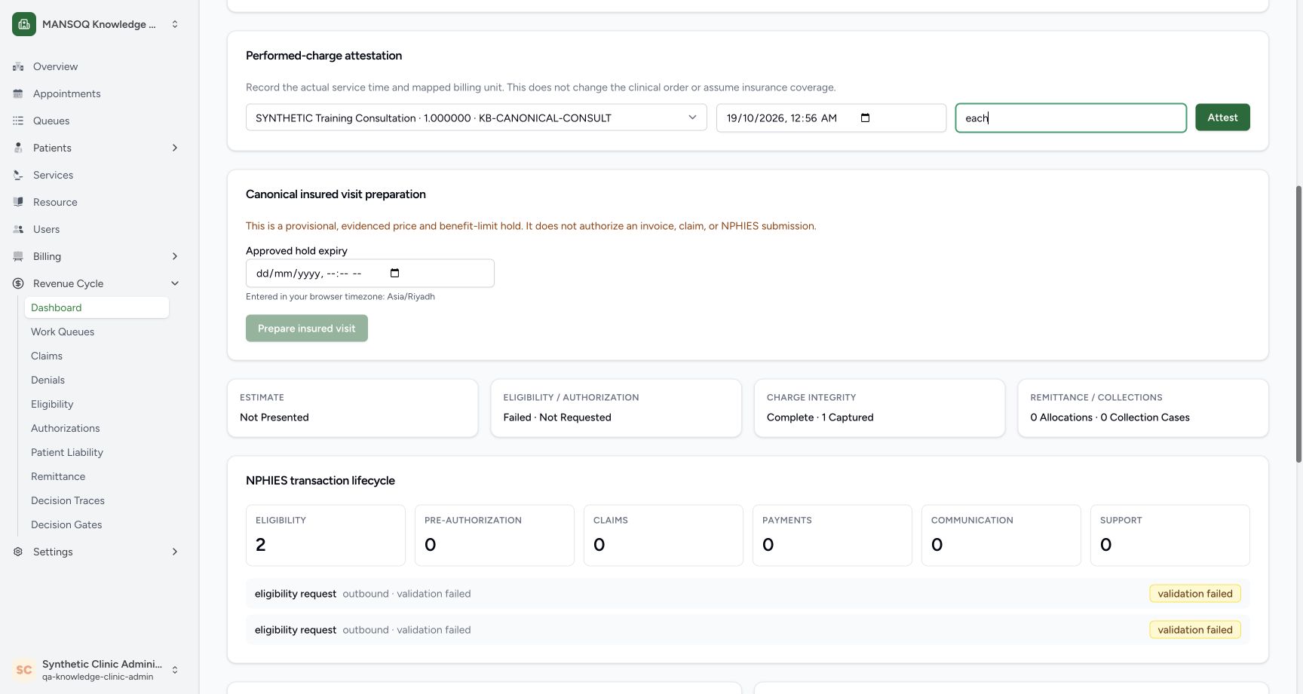Click the Services sidebar icon

(x=18, y=175)
